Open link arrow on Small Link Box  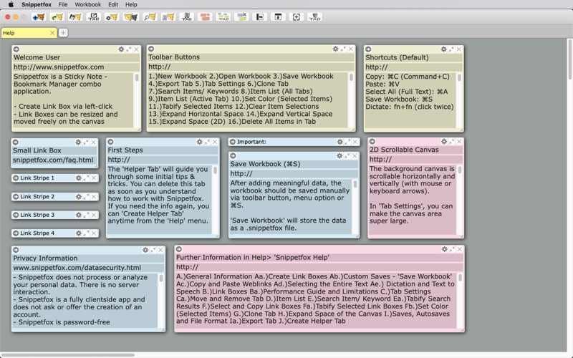point(16,142)
